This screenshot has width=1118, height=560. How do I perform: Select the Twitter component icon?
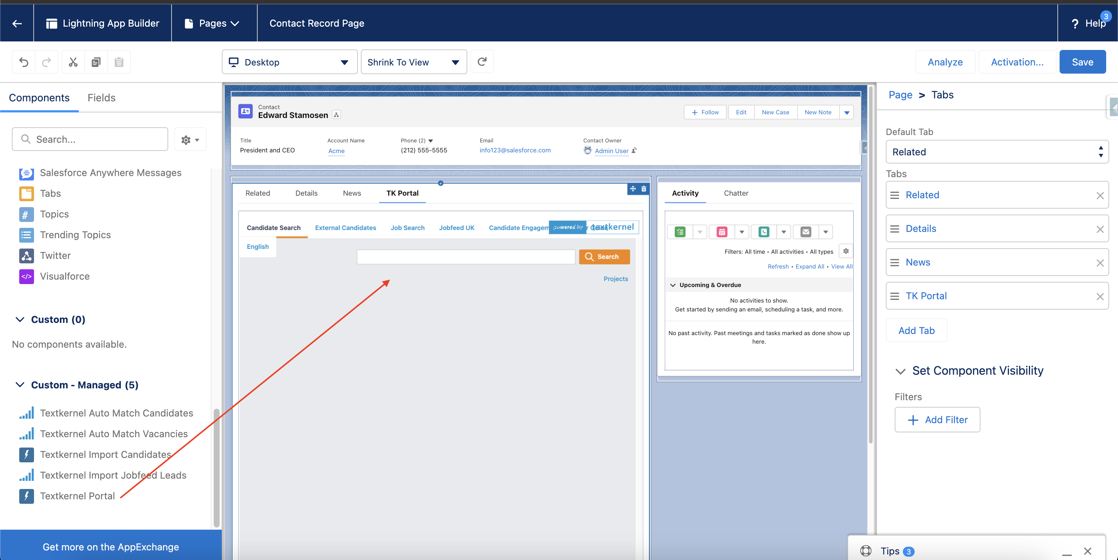(x=27, y=256)
